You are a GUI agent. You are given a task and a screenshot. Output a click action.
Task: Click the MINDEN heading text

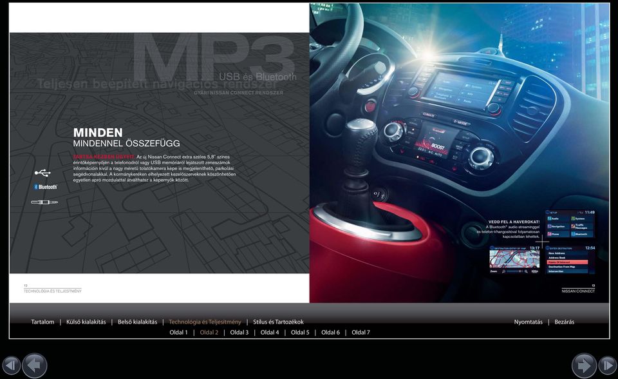point(98,132)
